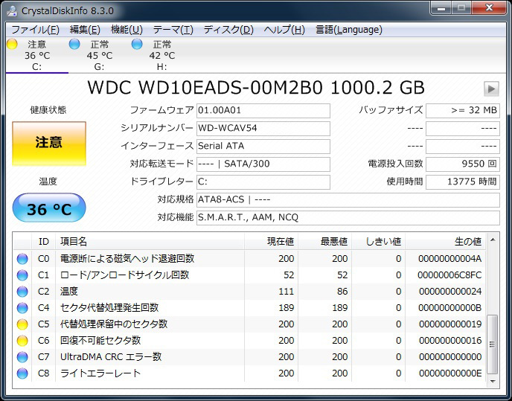Viewport: 512px width, 401px height.
Task: Click the ID column header
Action: click(x=43, y=242)
